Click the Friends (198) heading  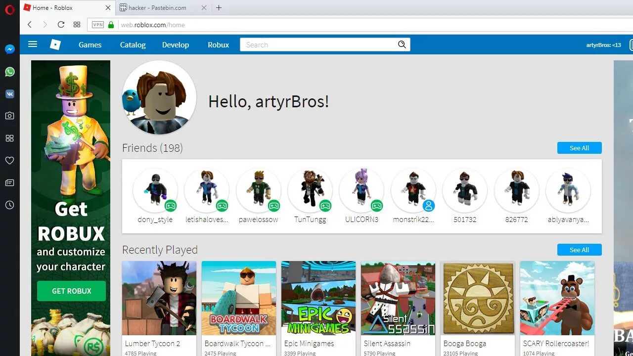[x=152, y=148]
